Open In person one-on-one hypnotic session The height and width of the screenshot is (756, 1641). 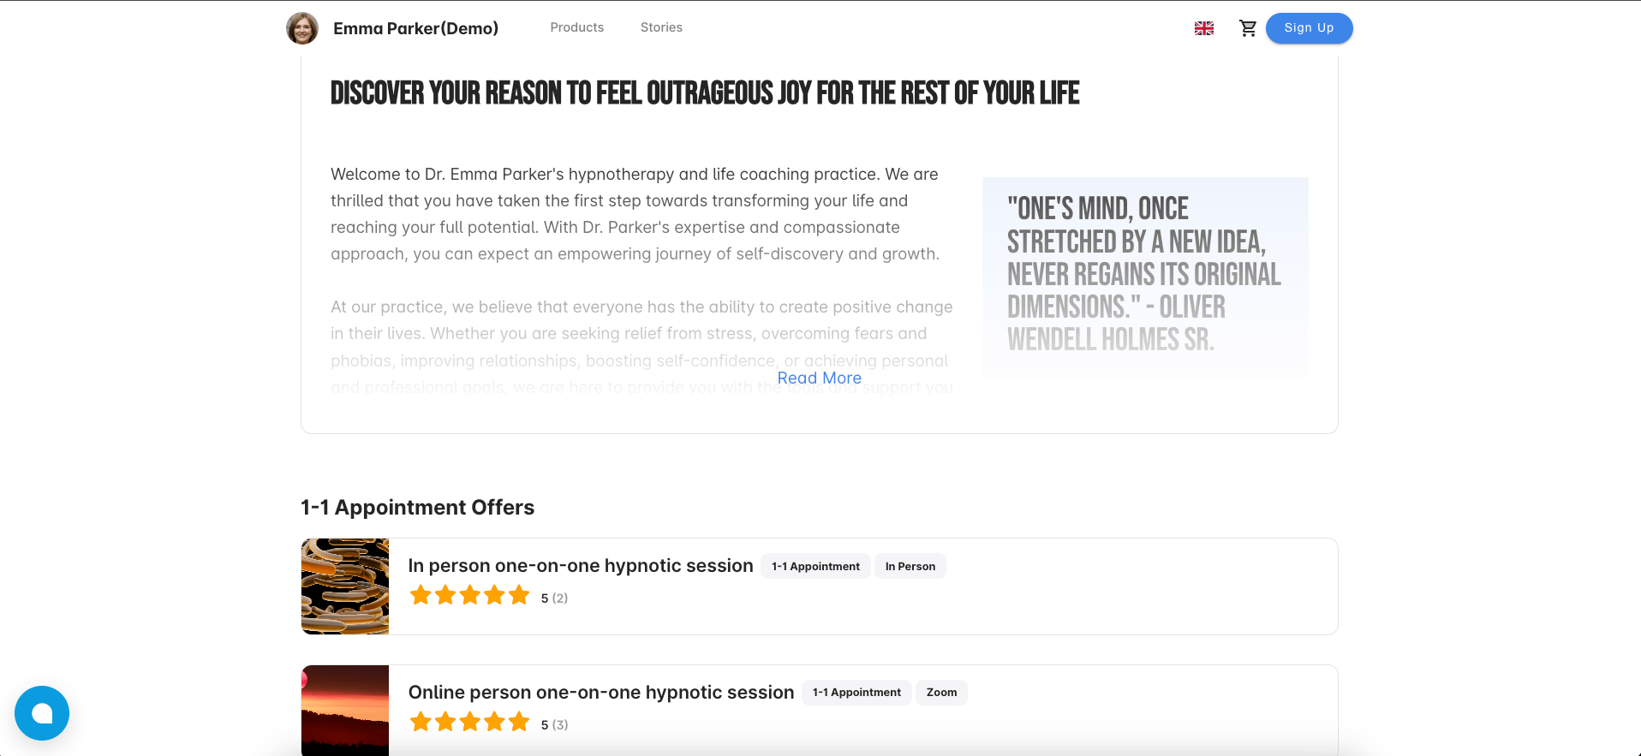pos(581,566)
